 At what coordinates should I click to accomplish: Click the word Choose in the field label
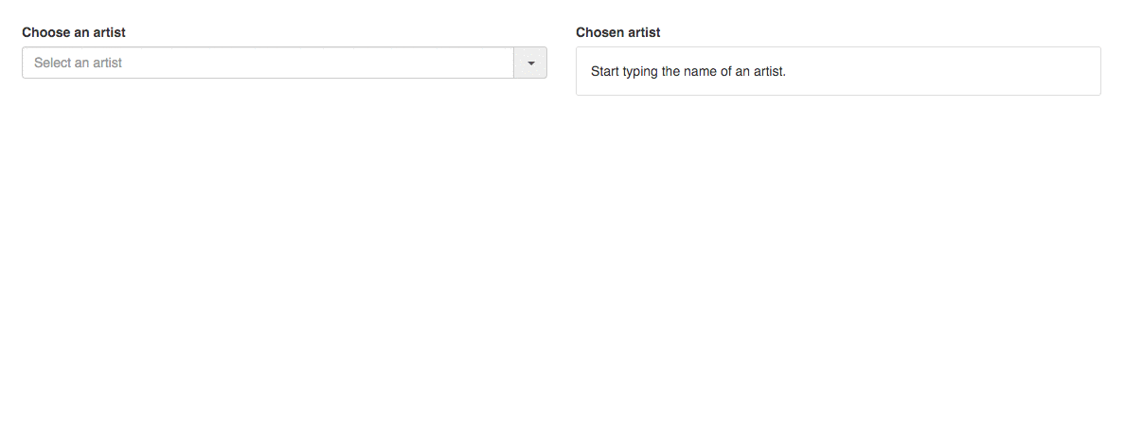(x=45, y=32)
